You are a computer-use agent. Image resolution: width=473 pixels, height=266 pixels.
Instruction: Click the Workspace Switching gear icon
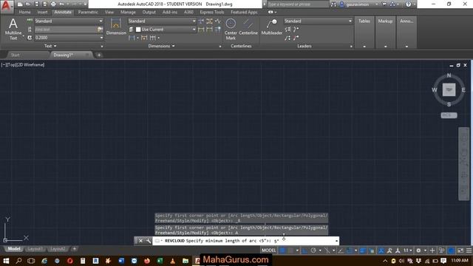(418, 250)
